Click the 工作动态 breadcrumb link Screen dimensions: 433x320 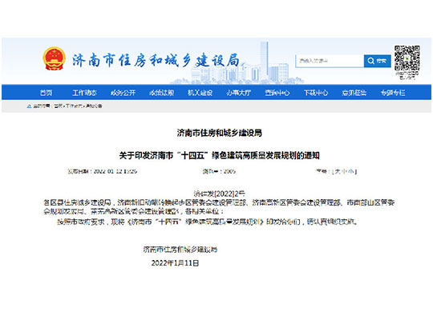(x=74, y=106)
